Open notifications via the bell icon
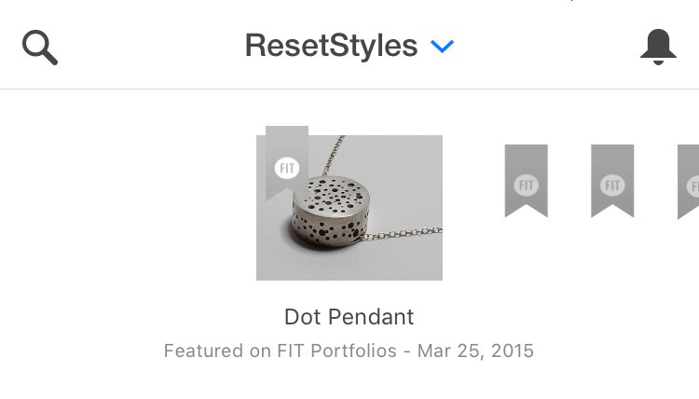This screenshot has width=699, height=399. (658, 47)
